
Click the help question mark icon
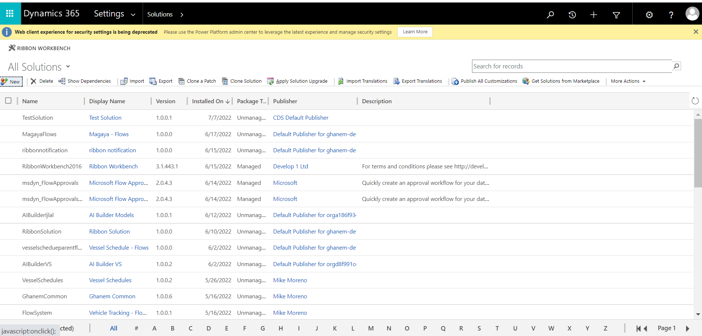(x=671, y=15)
